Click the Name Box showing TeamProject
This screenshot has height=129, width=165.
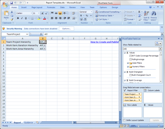(15, 34)
